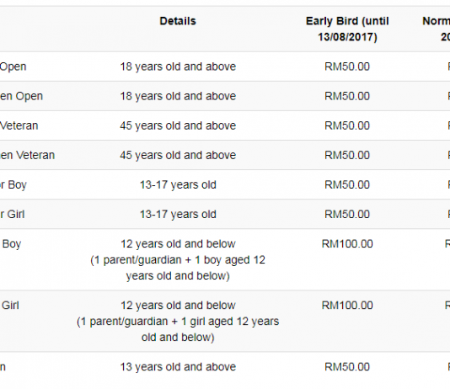The height and width of the screenshot is (389, 450).
Task: Click the Boy RM100.00 early bird price
Action: pyautogui.click(x=347, y=244)
